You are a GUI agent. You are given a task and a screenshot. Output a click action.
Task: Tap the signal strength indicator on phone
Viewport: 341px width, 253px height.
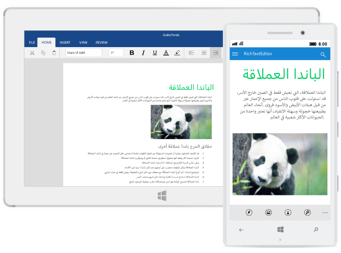[235, 44]
